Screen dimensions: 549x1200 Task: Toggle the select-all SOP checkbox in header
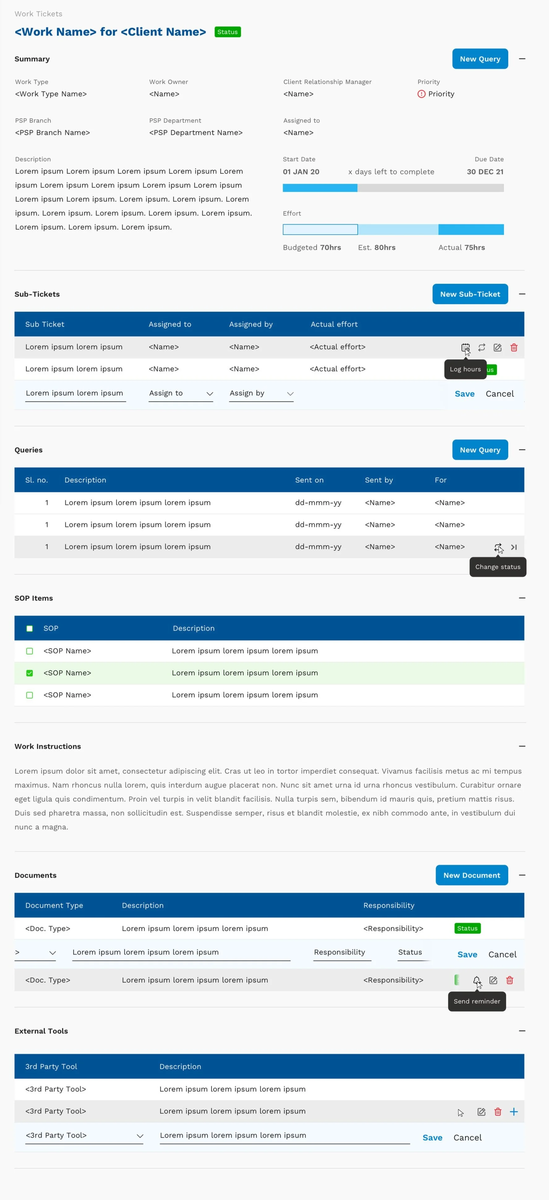coord(30,628)
